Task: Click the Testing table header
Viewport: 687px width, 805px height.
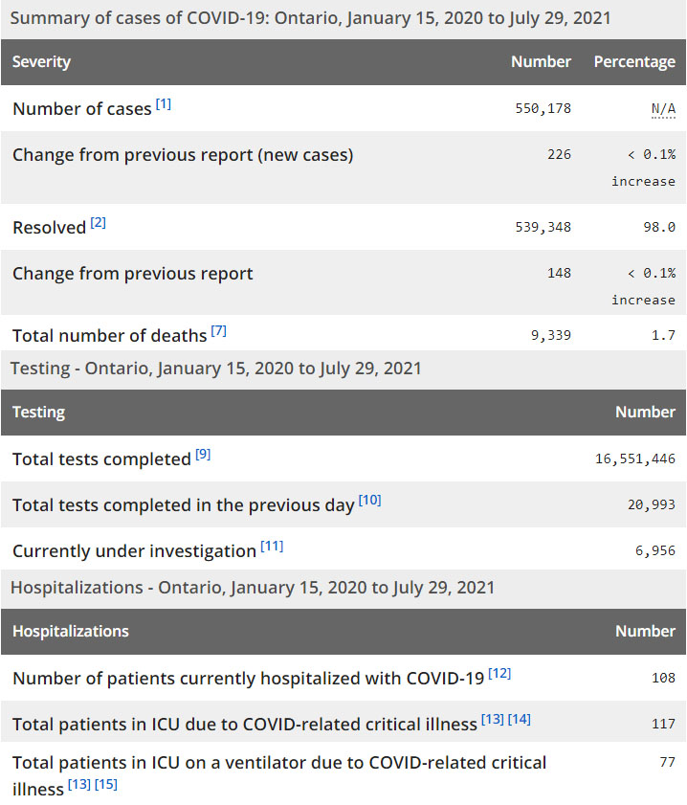Action: click(38, 412)
